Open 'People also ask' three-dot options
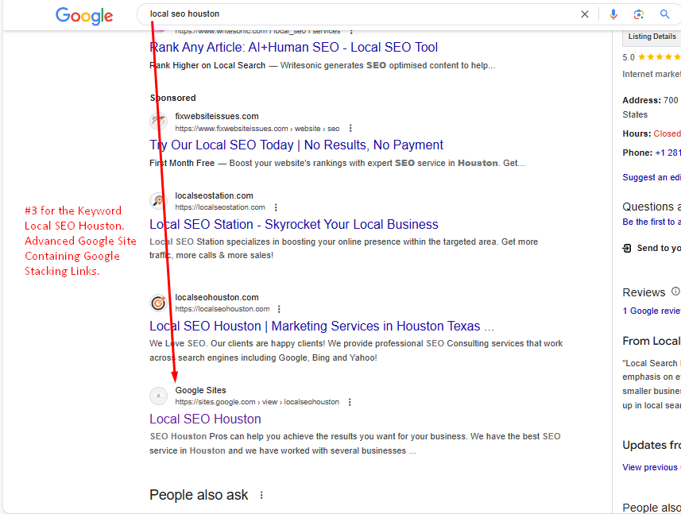The height and width of the screenshot is (514, 681). point(261,495)
